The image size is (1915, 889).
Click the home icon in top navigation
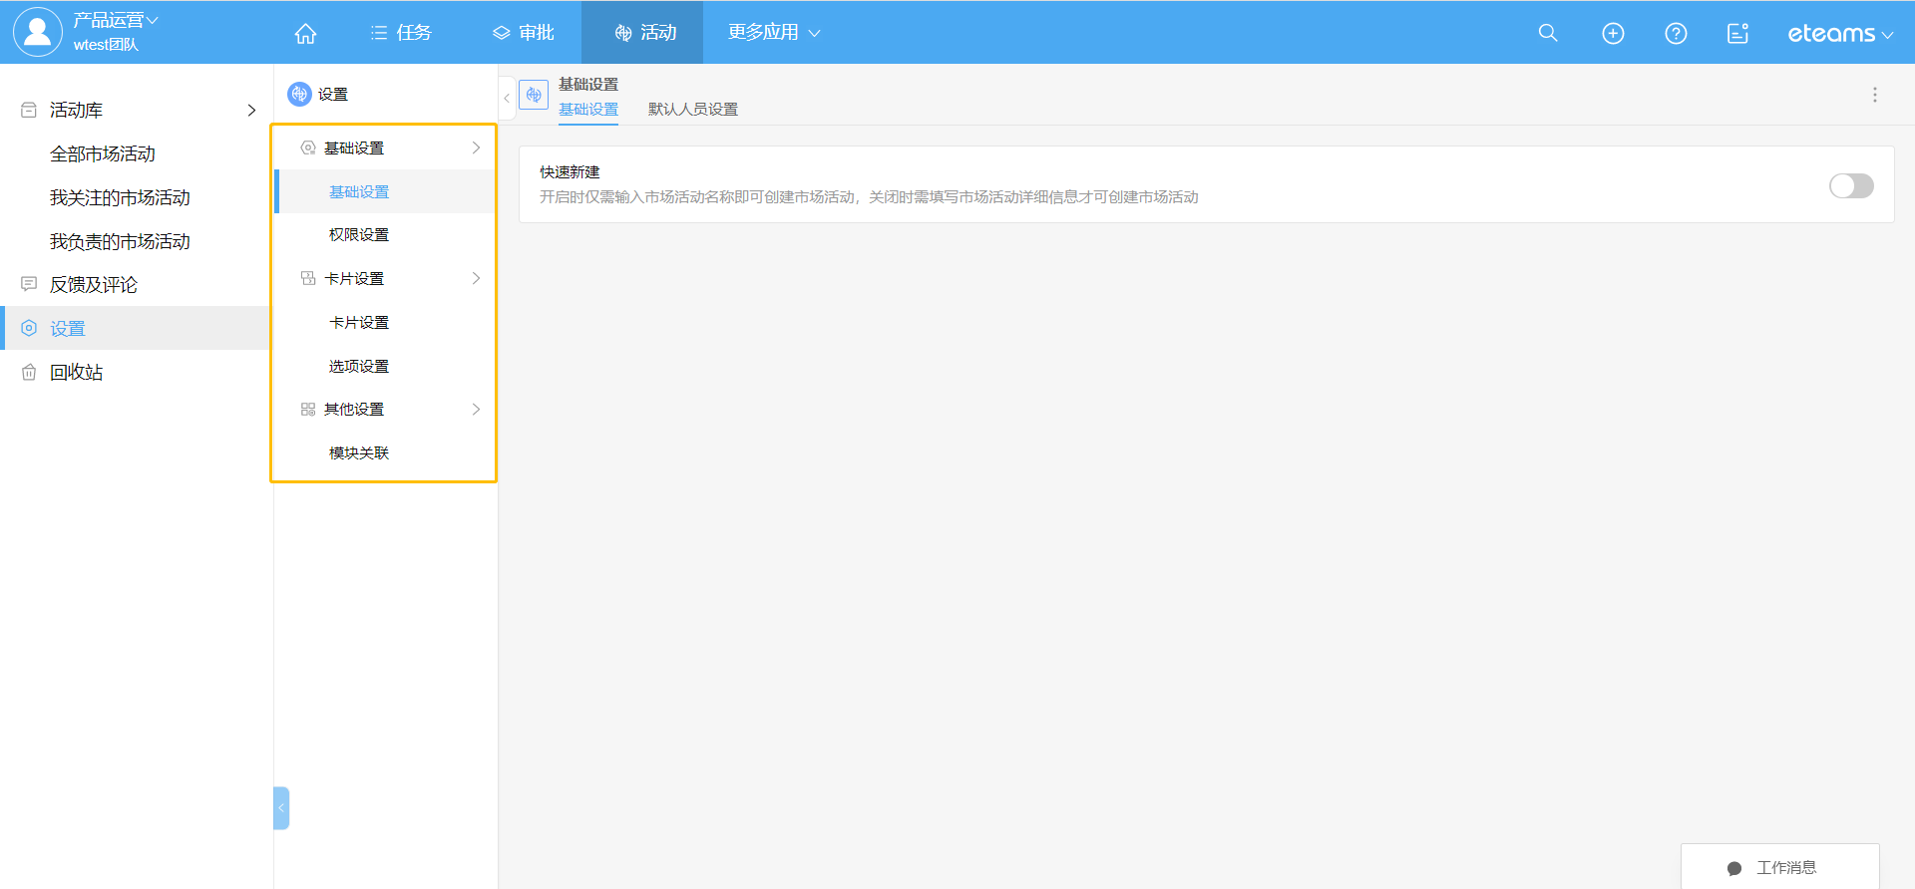click(x=305, y=33)
